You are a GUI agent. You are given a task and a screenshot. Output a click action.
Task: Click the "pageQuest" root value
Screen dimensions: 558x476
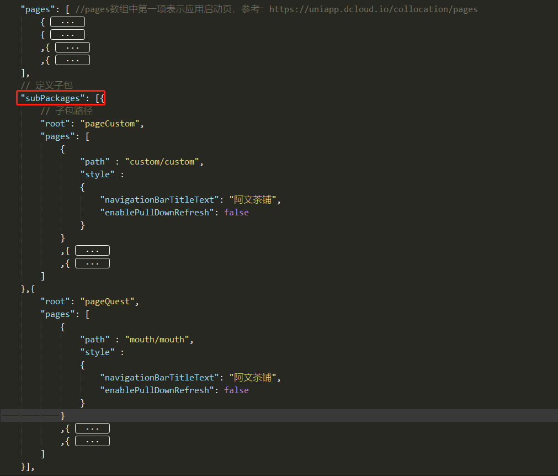[107, 302]
